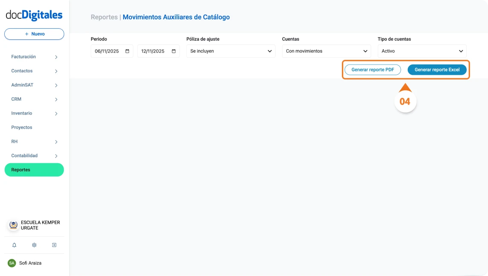Viewport: 488px width, 276px height.
Task: Click Generar reporte Excel
Action: pos(437,70)
